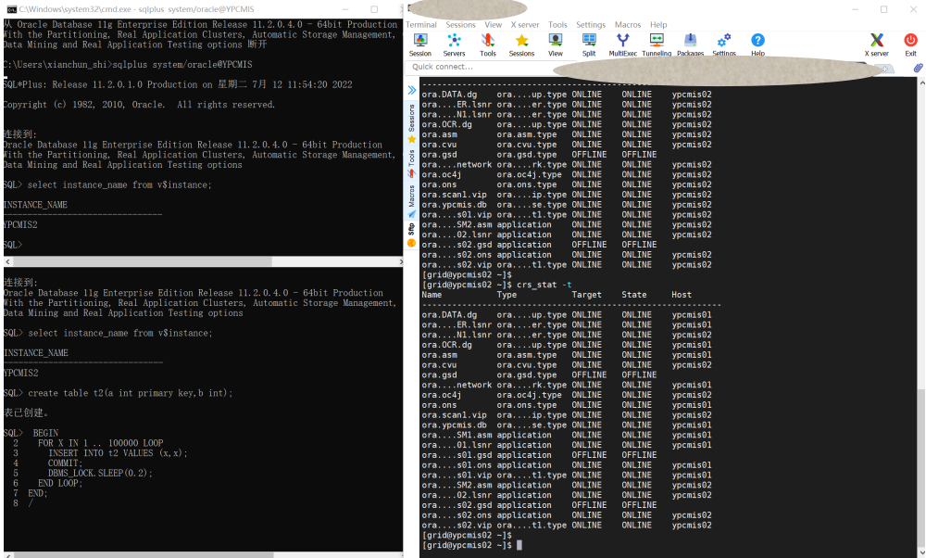926x558 pixels.
Task: Click the red Exit power icon
Action: coord(910,44)
